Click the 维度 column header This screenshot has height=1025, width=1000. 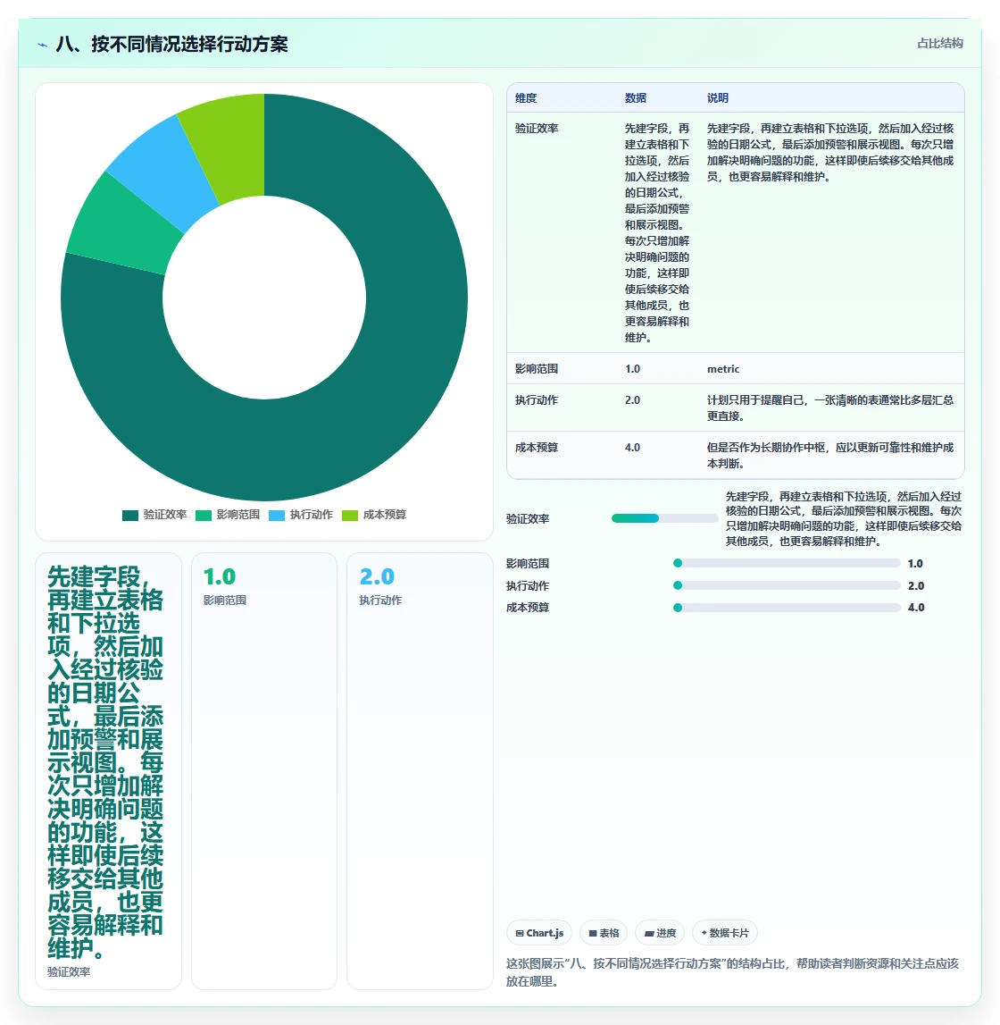[x=526, y=98]
